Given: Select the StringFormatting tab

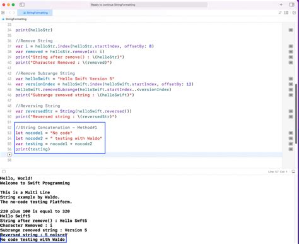Looking at the screenshot, I should point(35,13).
